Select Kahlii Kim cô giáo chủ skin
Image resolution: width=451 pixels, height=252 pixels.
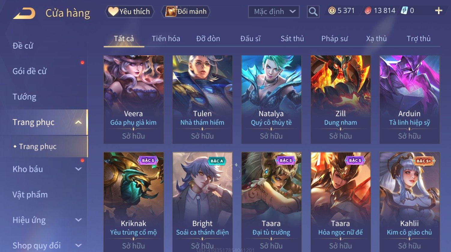(x=409, y=202)
